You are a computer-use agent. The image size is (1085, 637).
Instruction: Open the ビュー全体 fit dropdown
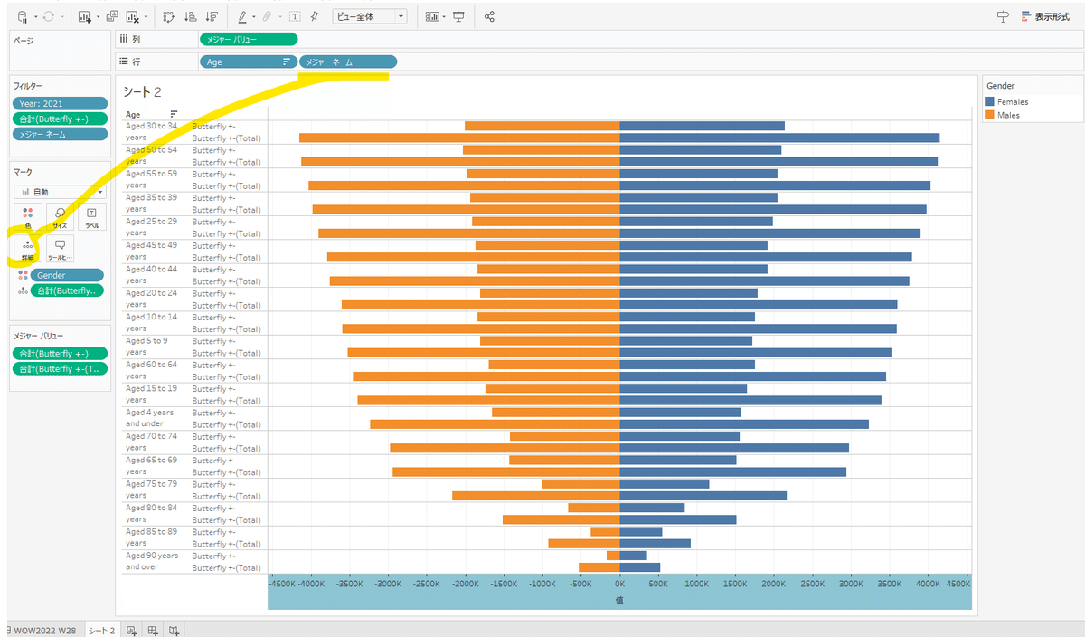pos(370,16)
